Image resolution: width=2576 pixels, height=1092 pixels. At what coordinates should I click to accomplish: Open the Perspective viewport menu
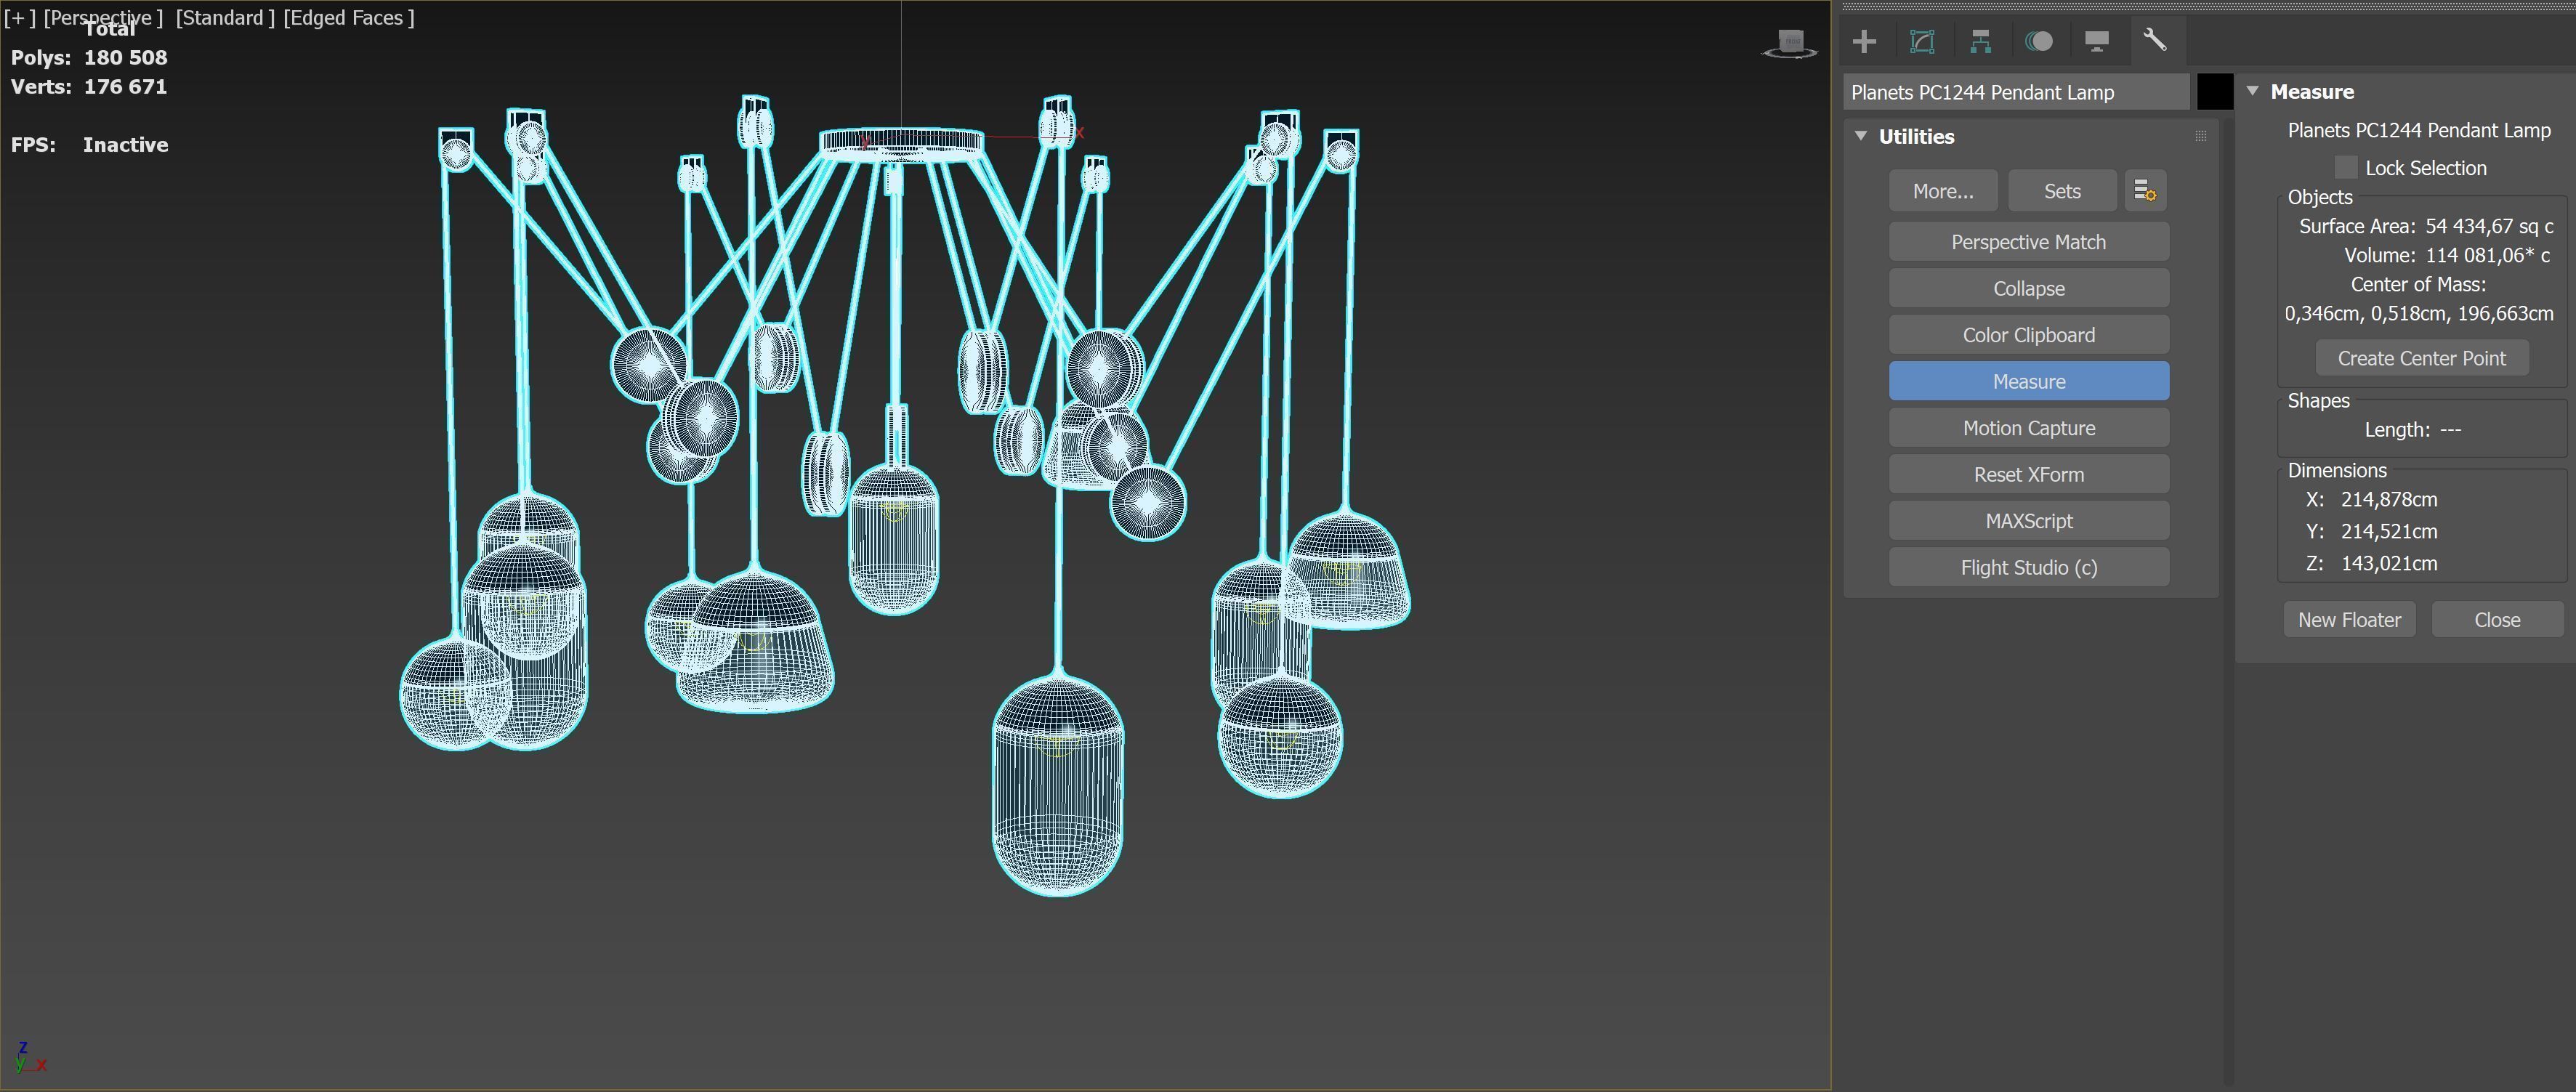[x=103, y=17]
